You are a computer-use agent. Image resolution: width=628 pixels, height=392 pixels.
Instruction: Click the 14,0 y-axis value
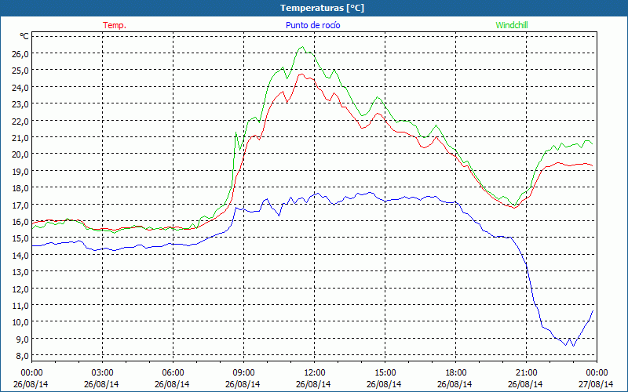pos(21,255)
